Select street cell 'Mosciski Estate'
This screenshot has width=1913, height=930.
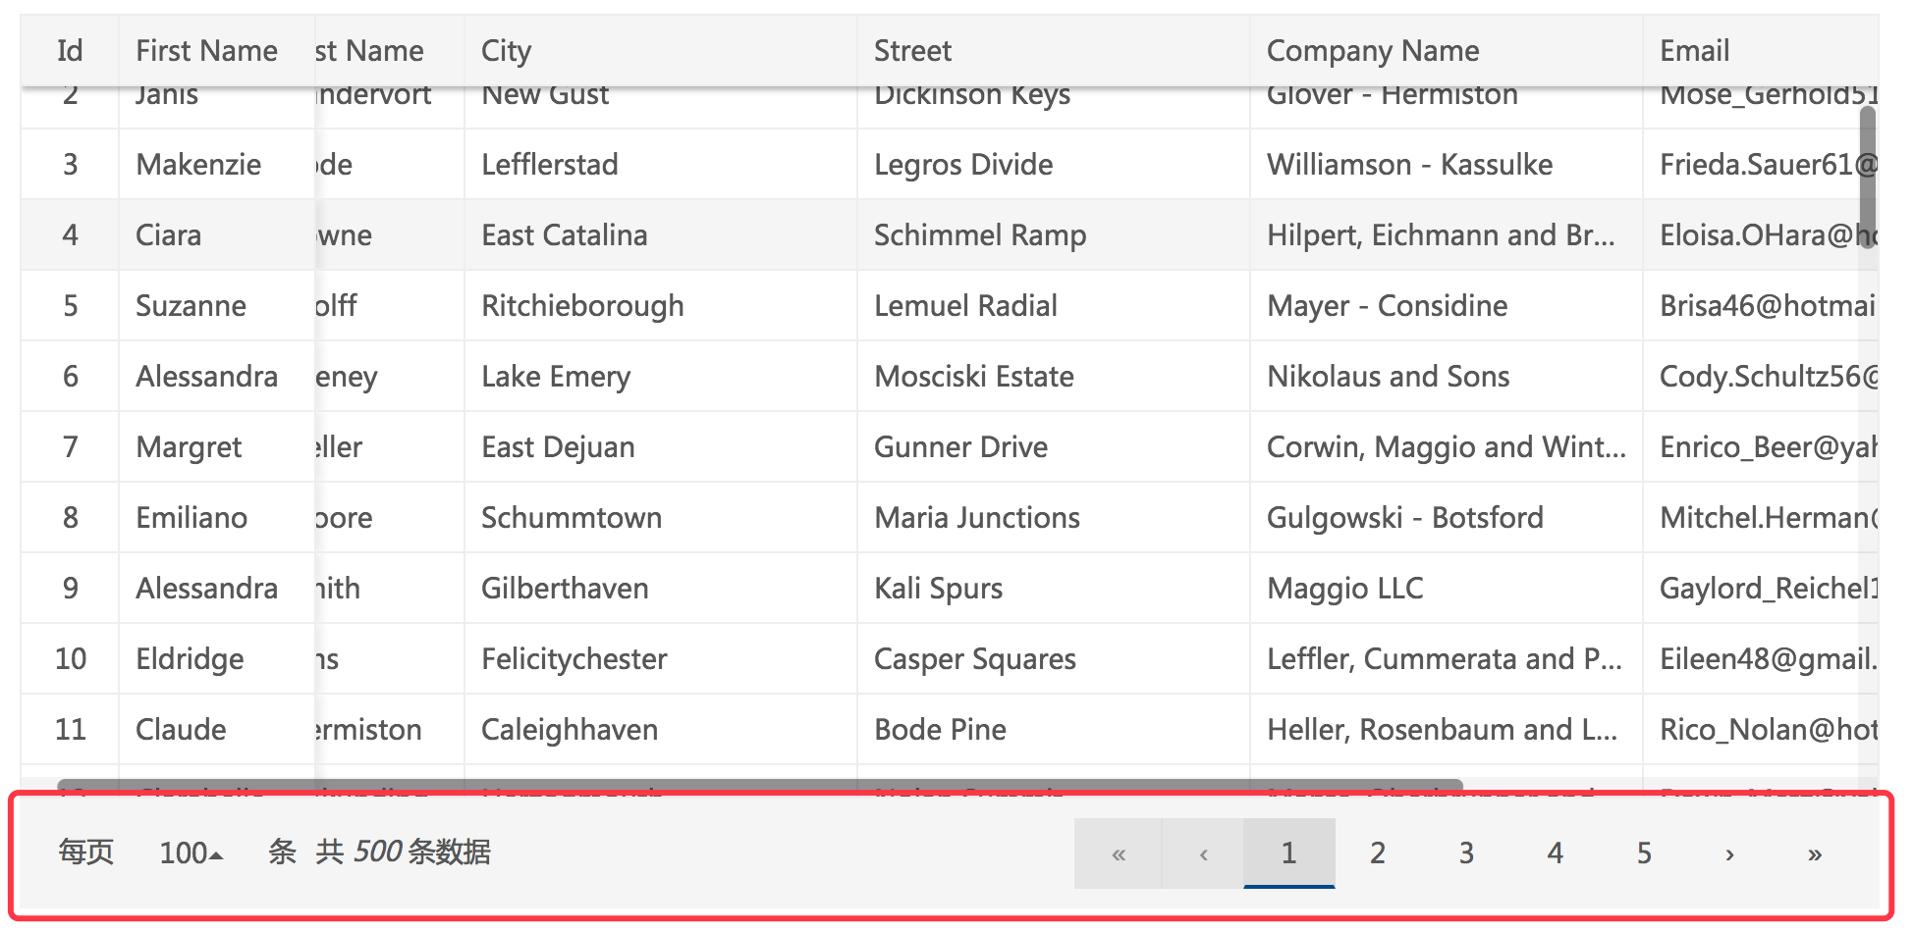1053,377
